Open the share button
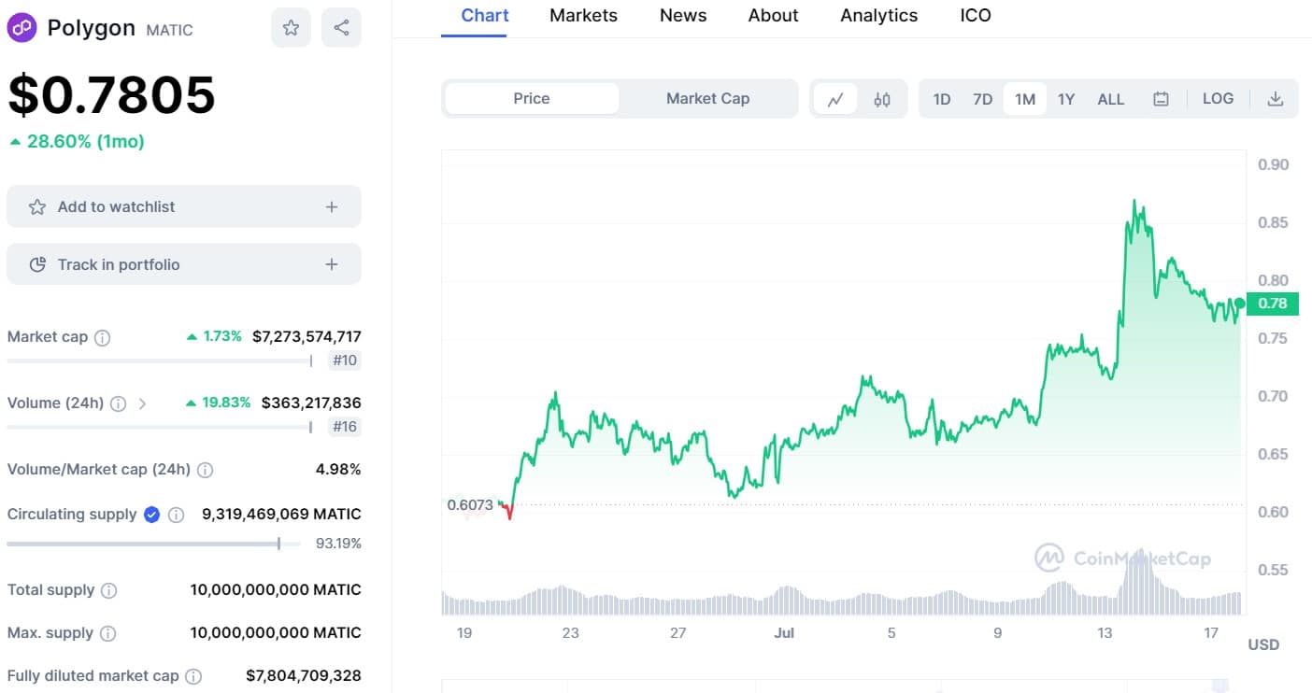Screen dimensions: 1312x693 click(x=341, y=28)
